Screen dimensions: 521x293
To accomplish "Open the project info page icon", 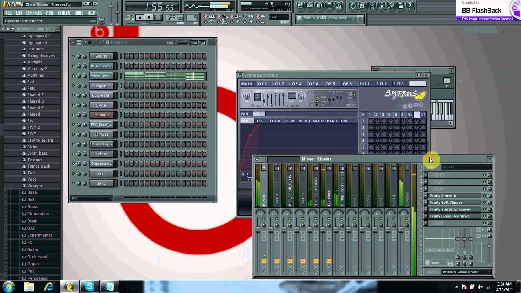I will 400,6.
